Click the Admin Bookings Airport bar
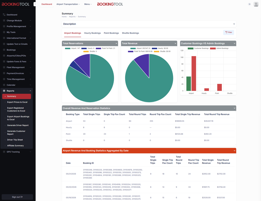 [x=194, y=74]
